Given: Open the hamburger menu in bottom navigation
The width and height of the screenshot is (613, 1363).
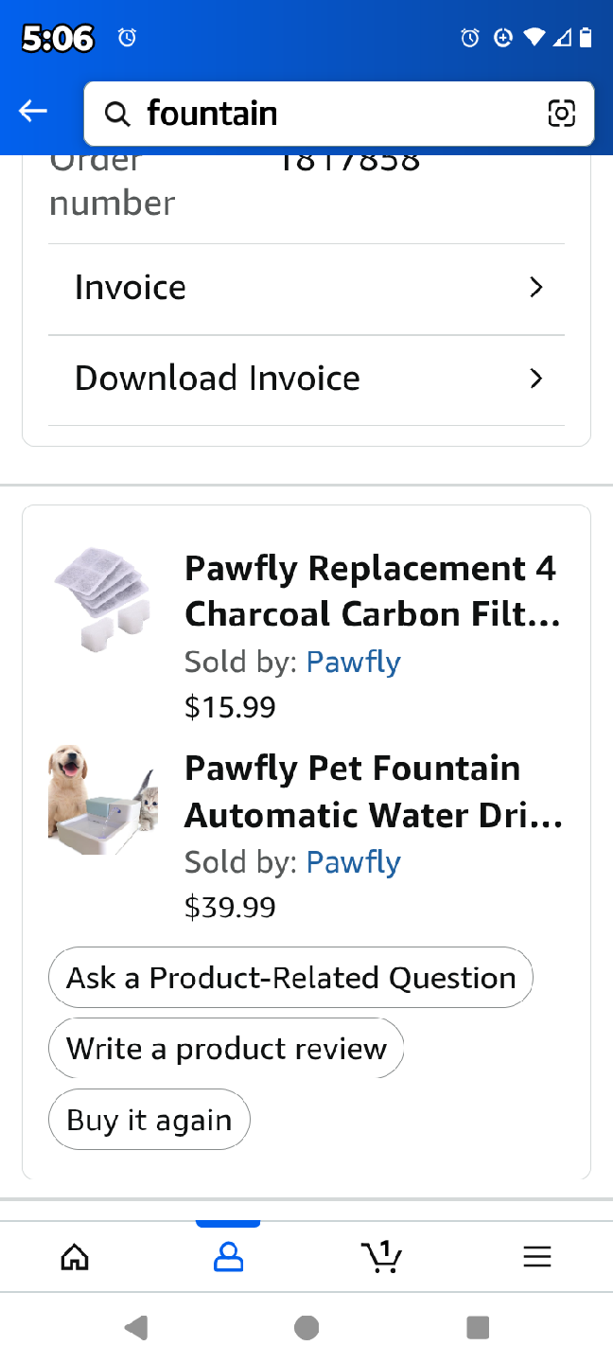Looking at the screenshot, I should point(536,1256).
